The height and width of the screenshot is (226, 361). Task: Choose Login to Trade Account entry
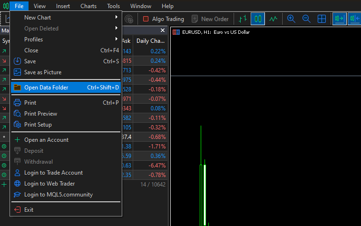[66, 173]
